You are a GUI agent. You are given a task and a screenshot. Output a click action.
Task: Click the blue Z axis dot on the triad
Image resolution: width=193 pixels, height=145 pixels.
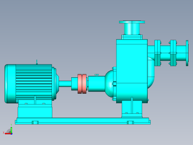click(12, 134)
